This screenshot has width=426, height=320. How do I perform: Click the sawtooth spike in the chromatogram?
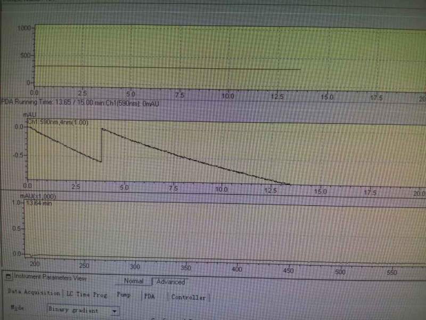(x=102, y=145)
